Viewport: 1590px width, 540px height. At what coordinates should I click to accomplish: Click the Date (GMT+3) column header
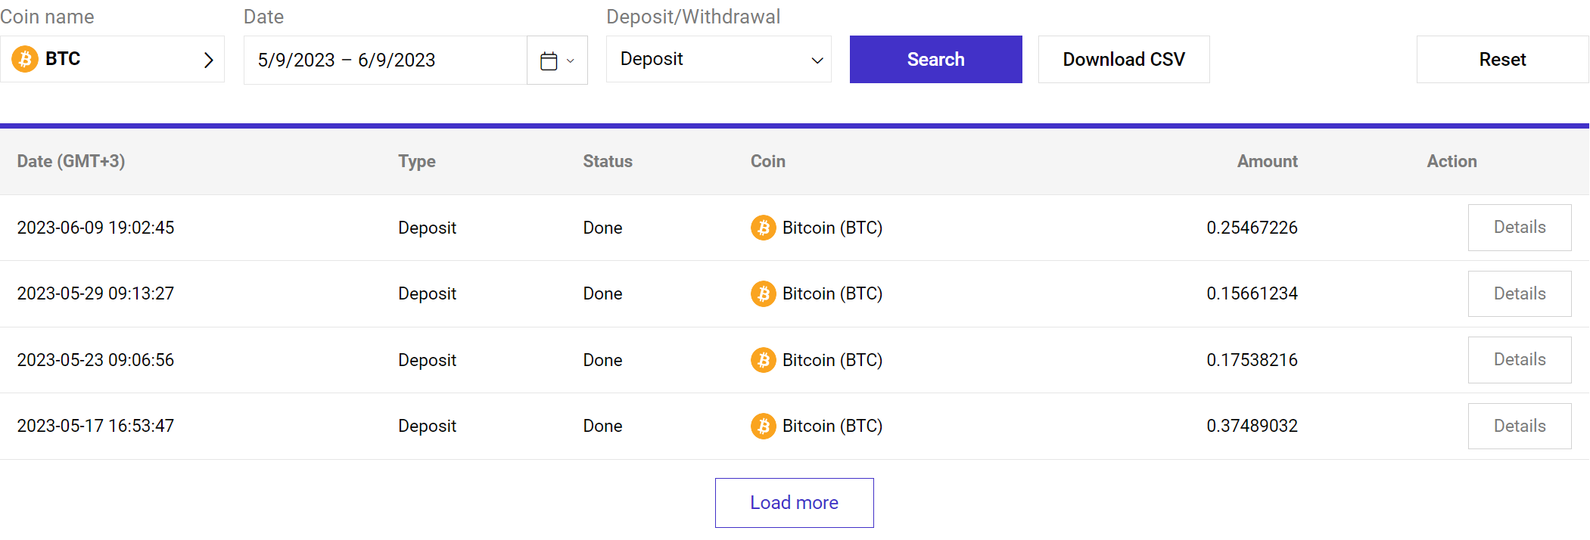click(x=71, y=161)
